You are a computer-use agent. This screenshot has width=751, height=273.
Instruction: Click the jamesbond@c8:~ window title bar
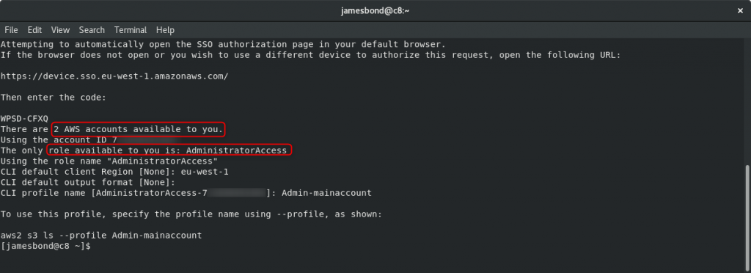pyautogui.click(x=375, y=10)
